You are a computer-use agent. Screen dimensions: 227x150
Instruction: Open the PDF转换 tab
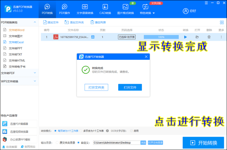coord(47,10)
